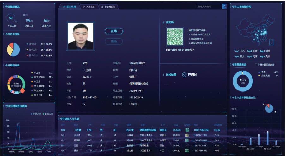The image size is (285, 156).
Task: Click the 在场 status button
Action: click(113, 31)
